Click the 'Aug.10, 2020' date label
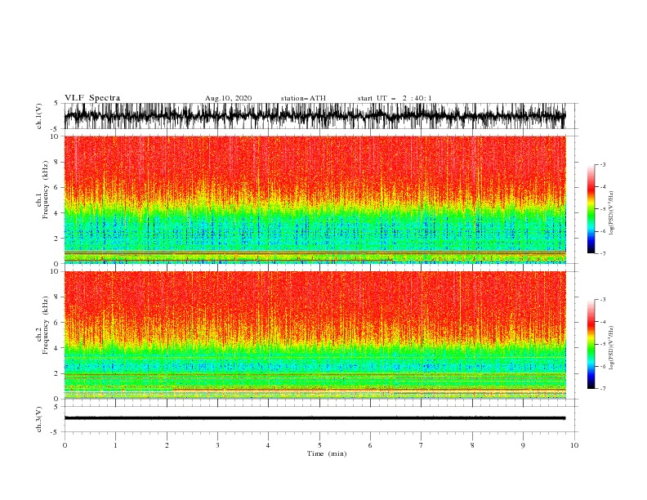Image resolution: width=647 pixels, height=500 pixels. pos(228,98)
